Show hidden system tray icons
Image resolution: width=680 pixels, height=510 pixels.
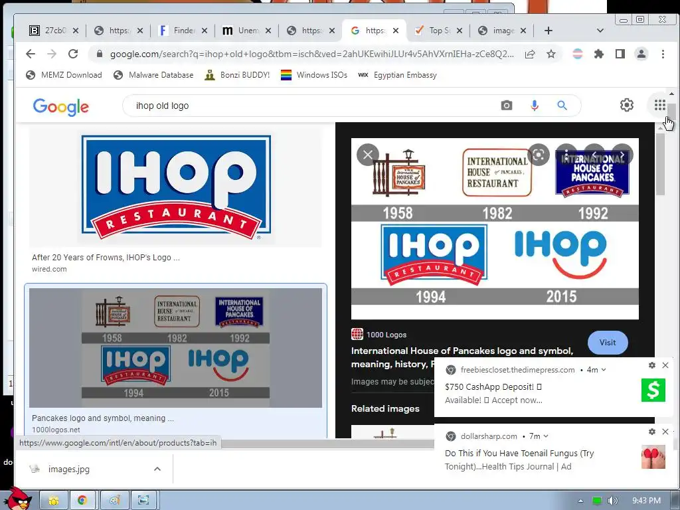point(580,501)
